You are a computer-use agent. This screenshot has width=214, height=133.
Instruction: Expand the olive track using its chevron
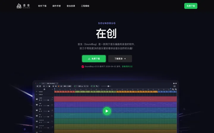[52, 127]
